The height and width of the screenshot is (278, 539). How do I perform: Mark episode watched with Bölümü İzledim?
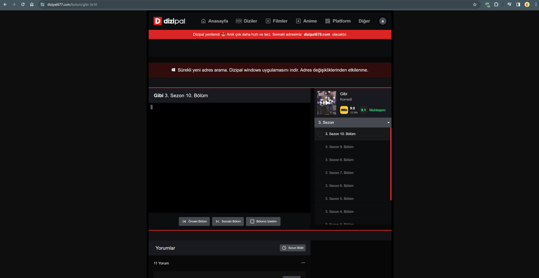click(263, 221)
